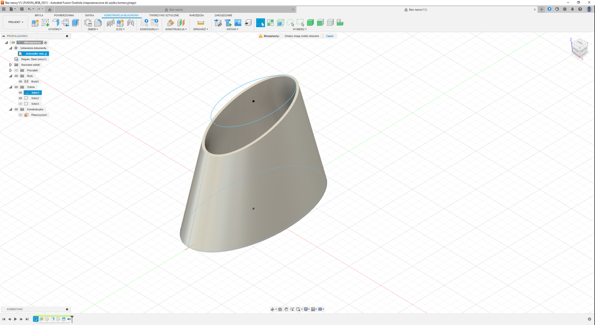595x325 pixels.
Task: Click the Measure tool in SPRAWDŹ group
Action: pos(200,23)
